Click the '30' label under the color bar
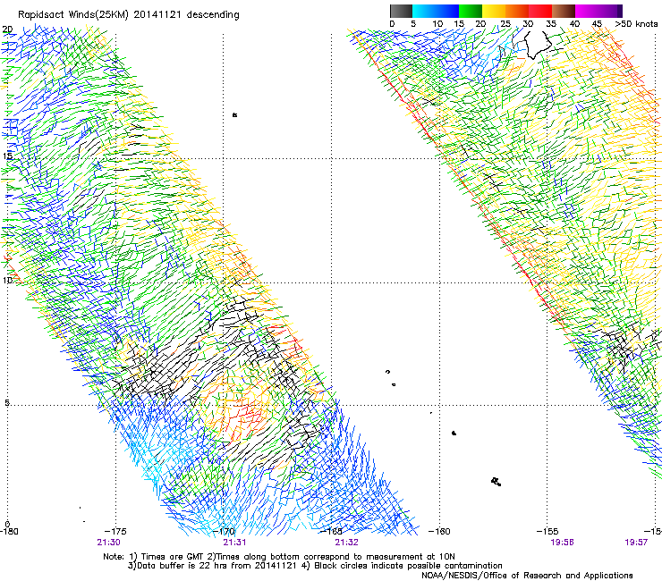This screenshot has width=662, height=581. (x=528, y=24)
